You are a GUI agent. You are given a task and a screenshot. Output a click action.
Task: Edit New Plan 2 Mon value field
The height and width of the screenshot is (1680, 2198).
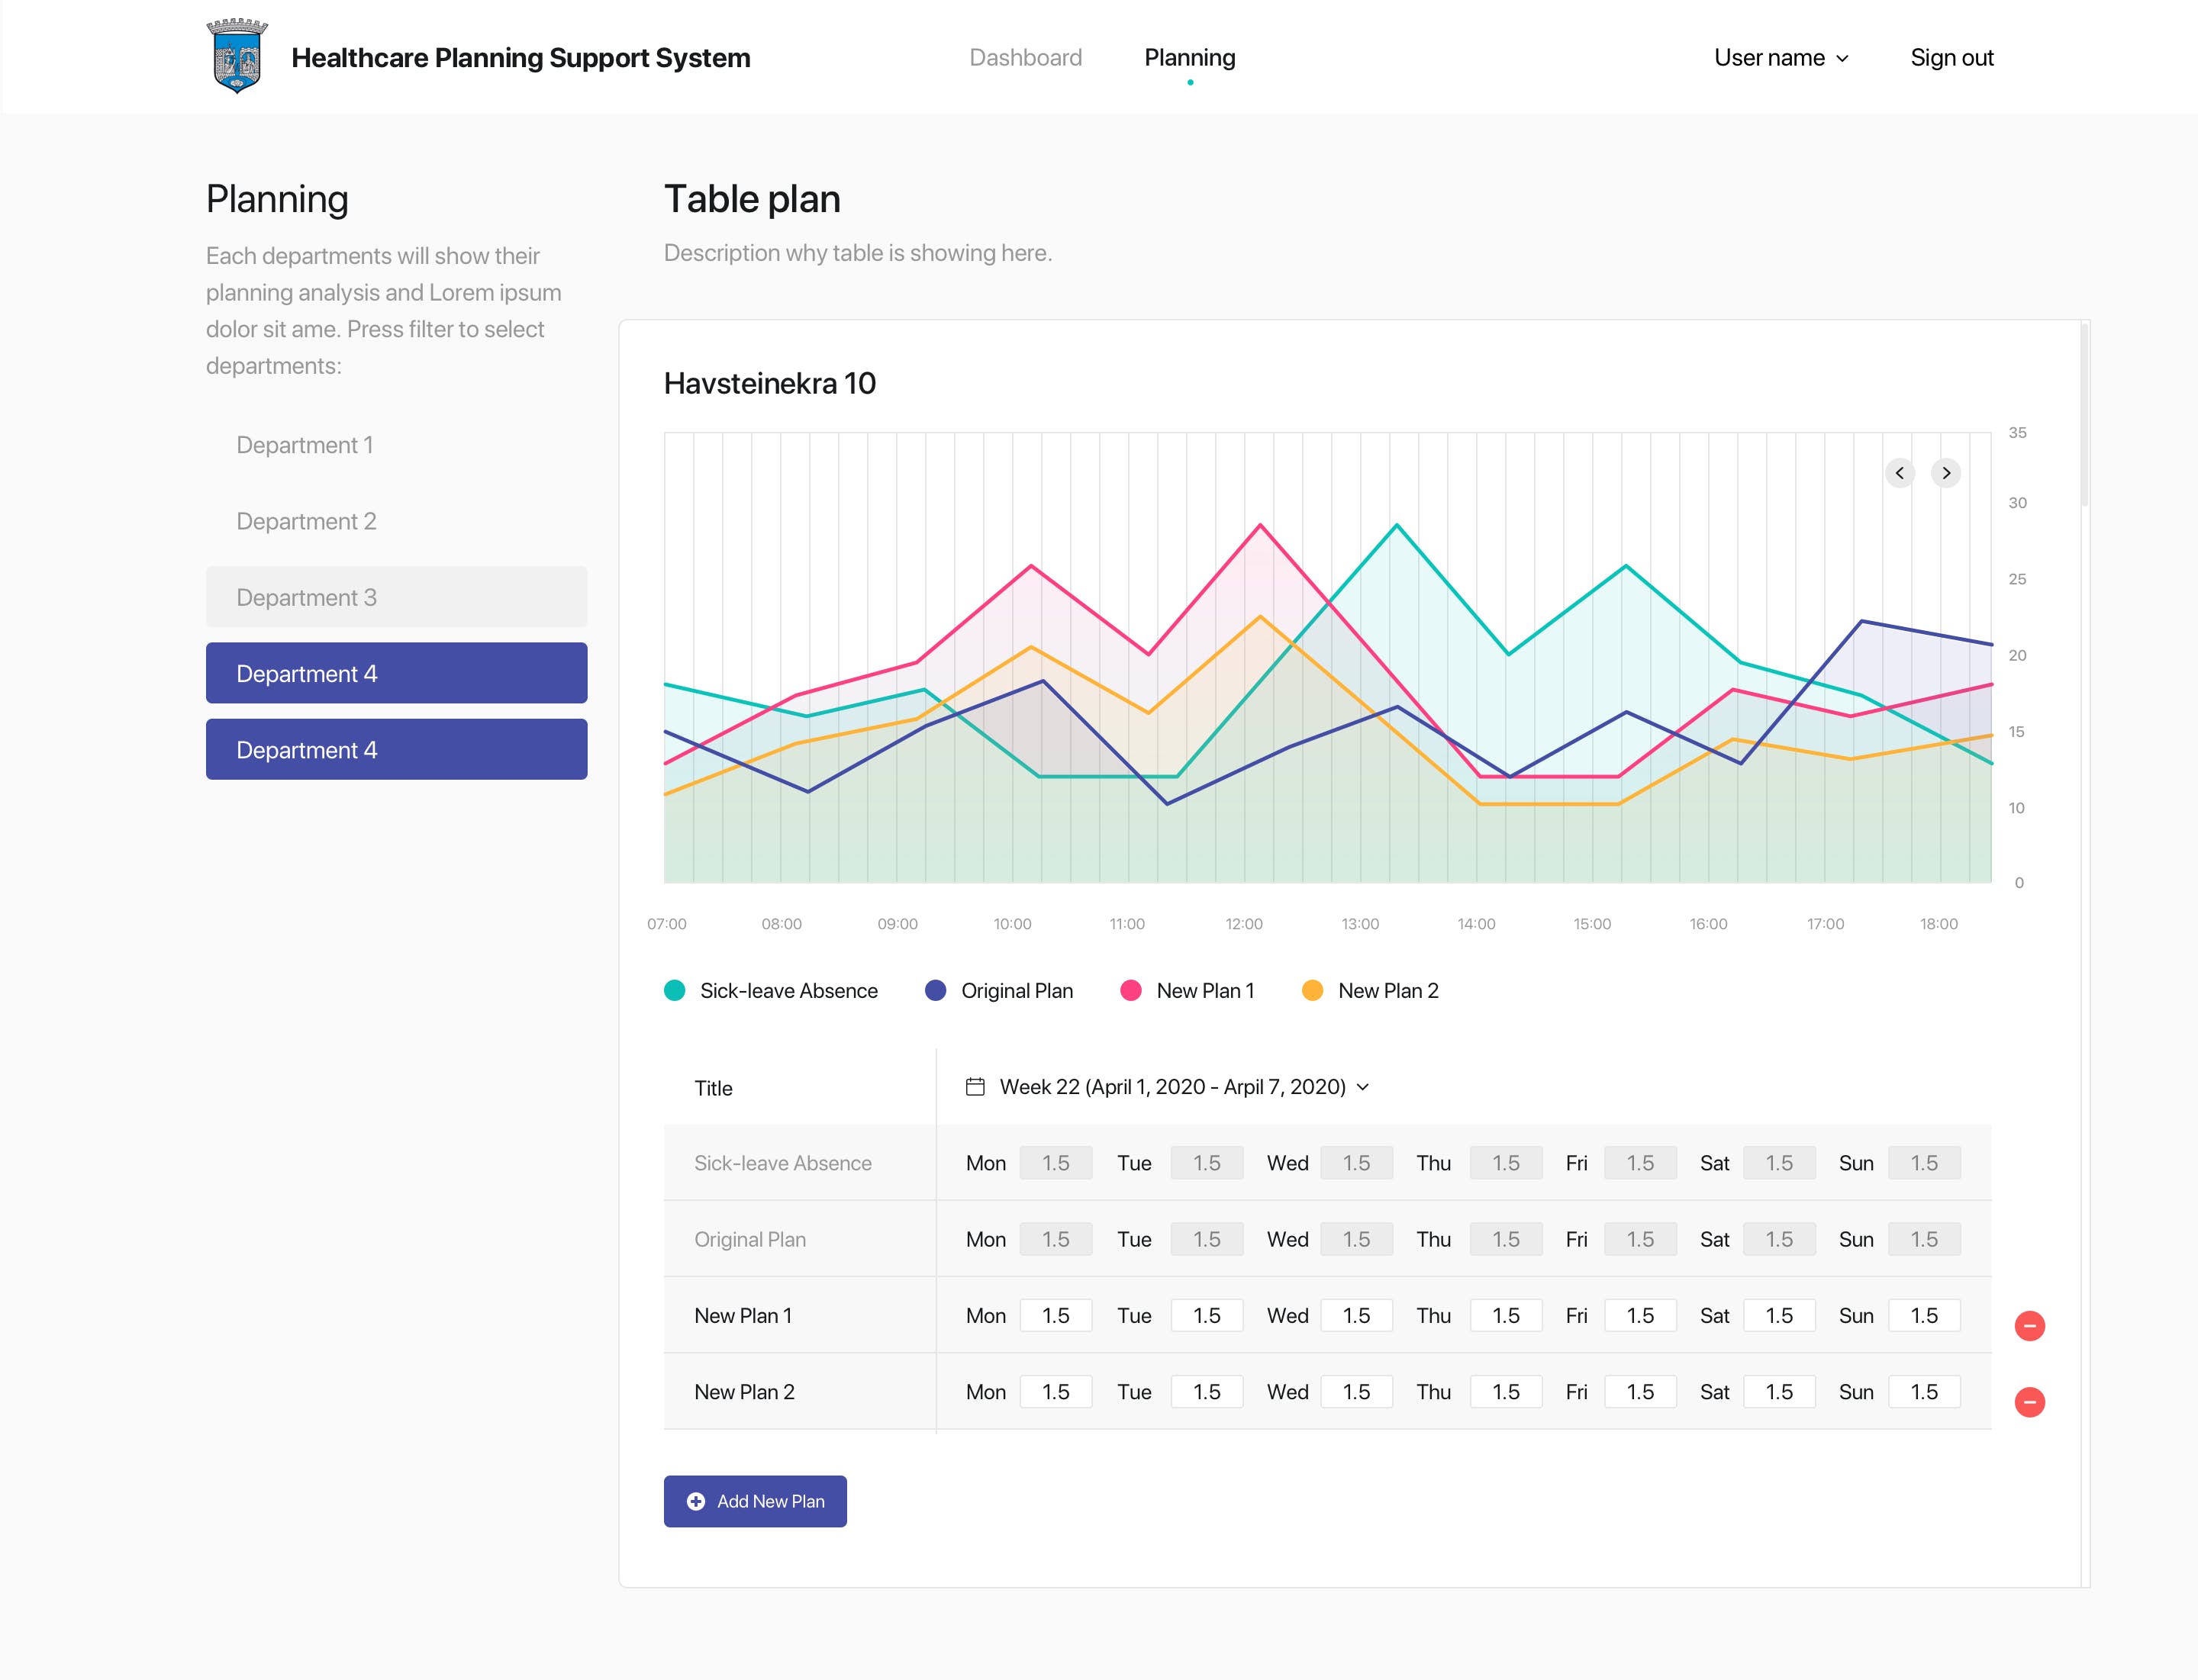(x=1055, y=1392)
